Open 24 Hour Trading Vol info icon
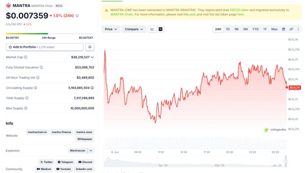This screenshot has width=305, height=173. coord(38,78)
